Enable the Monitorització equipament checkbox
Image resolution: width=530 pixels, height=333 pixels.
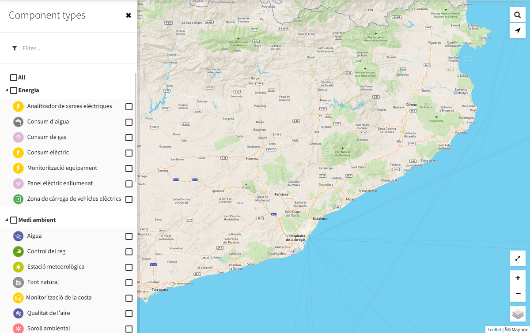coord(129,168)
